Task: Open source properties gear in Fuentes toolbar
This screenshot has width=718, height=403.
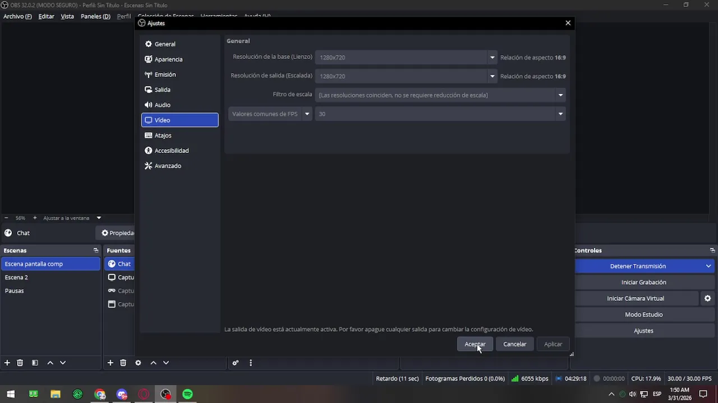Action: (138, 363)
